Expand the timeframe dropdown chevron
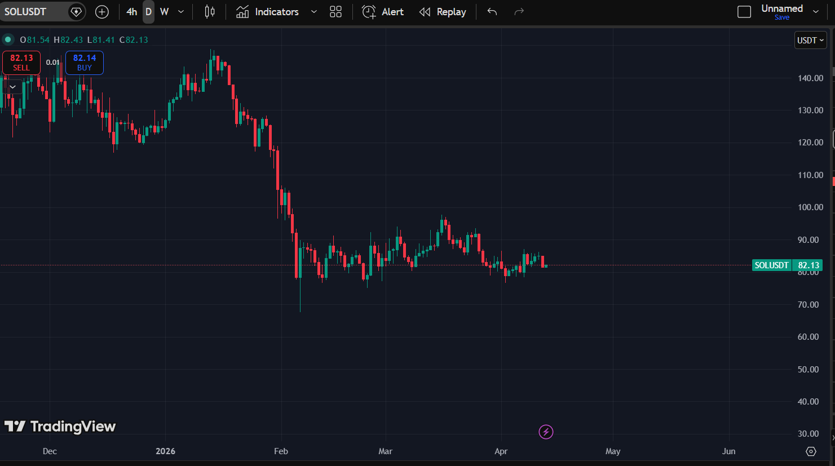 pos(181,12)
